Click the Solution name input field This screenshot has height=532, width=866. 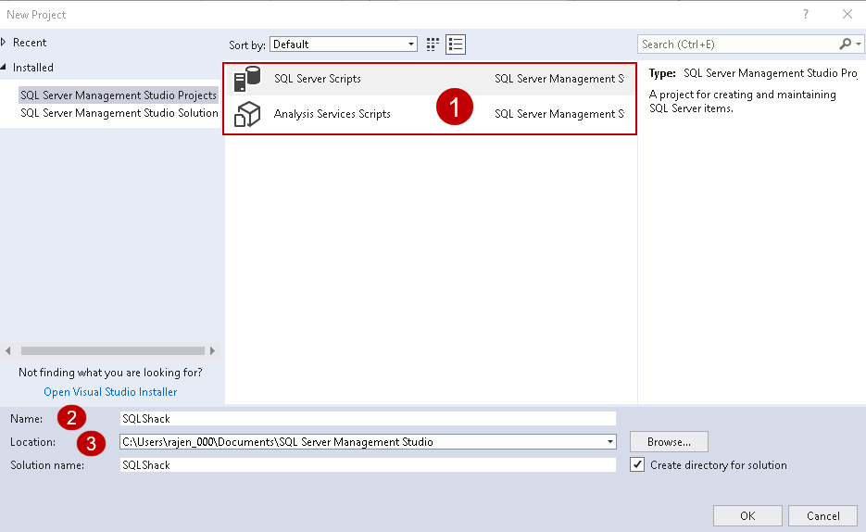click(x=368, y=465)
